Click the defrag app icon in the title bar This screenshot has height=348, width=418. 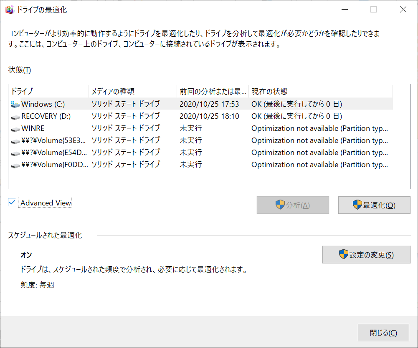(x=9, y=10)
